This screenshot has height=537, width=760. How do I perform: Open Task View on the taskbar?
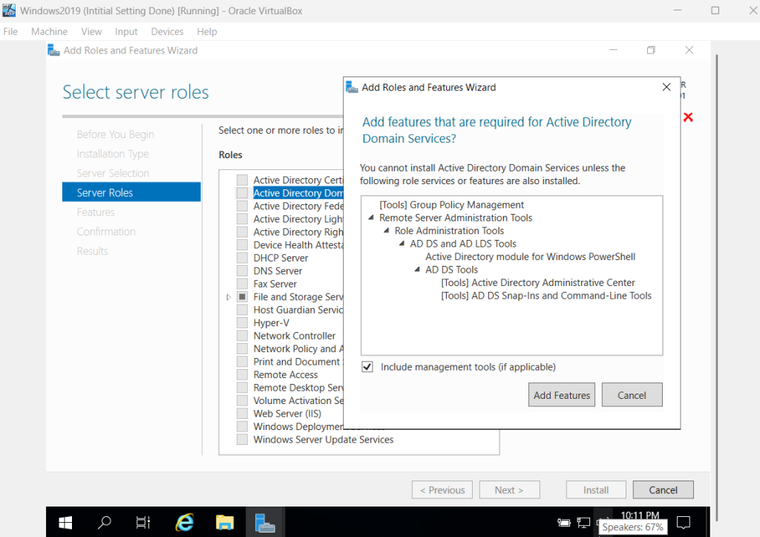143,522
